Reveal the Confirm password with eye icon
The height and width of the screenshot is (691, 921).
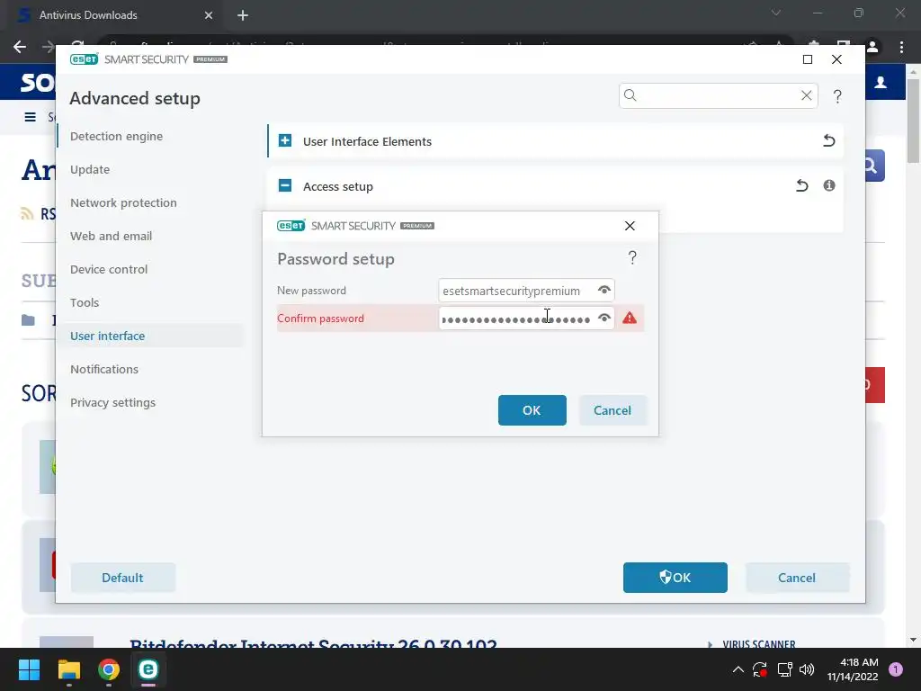click(604, 318)
